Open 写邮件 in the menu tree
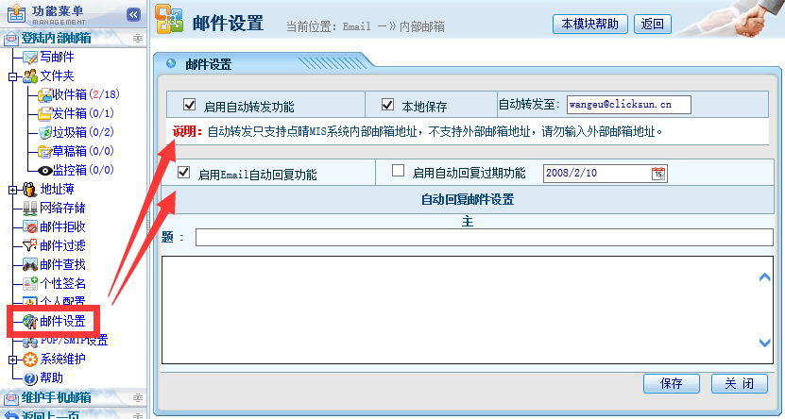 57,58
